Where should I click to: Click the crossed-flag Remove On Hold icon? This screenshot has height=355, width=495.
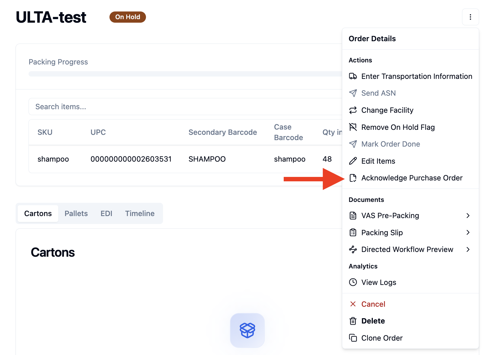pyautogui.click(x=353, y=127)
